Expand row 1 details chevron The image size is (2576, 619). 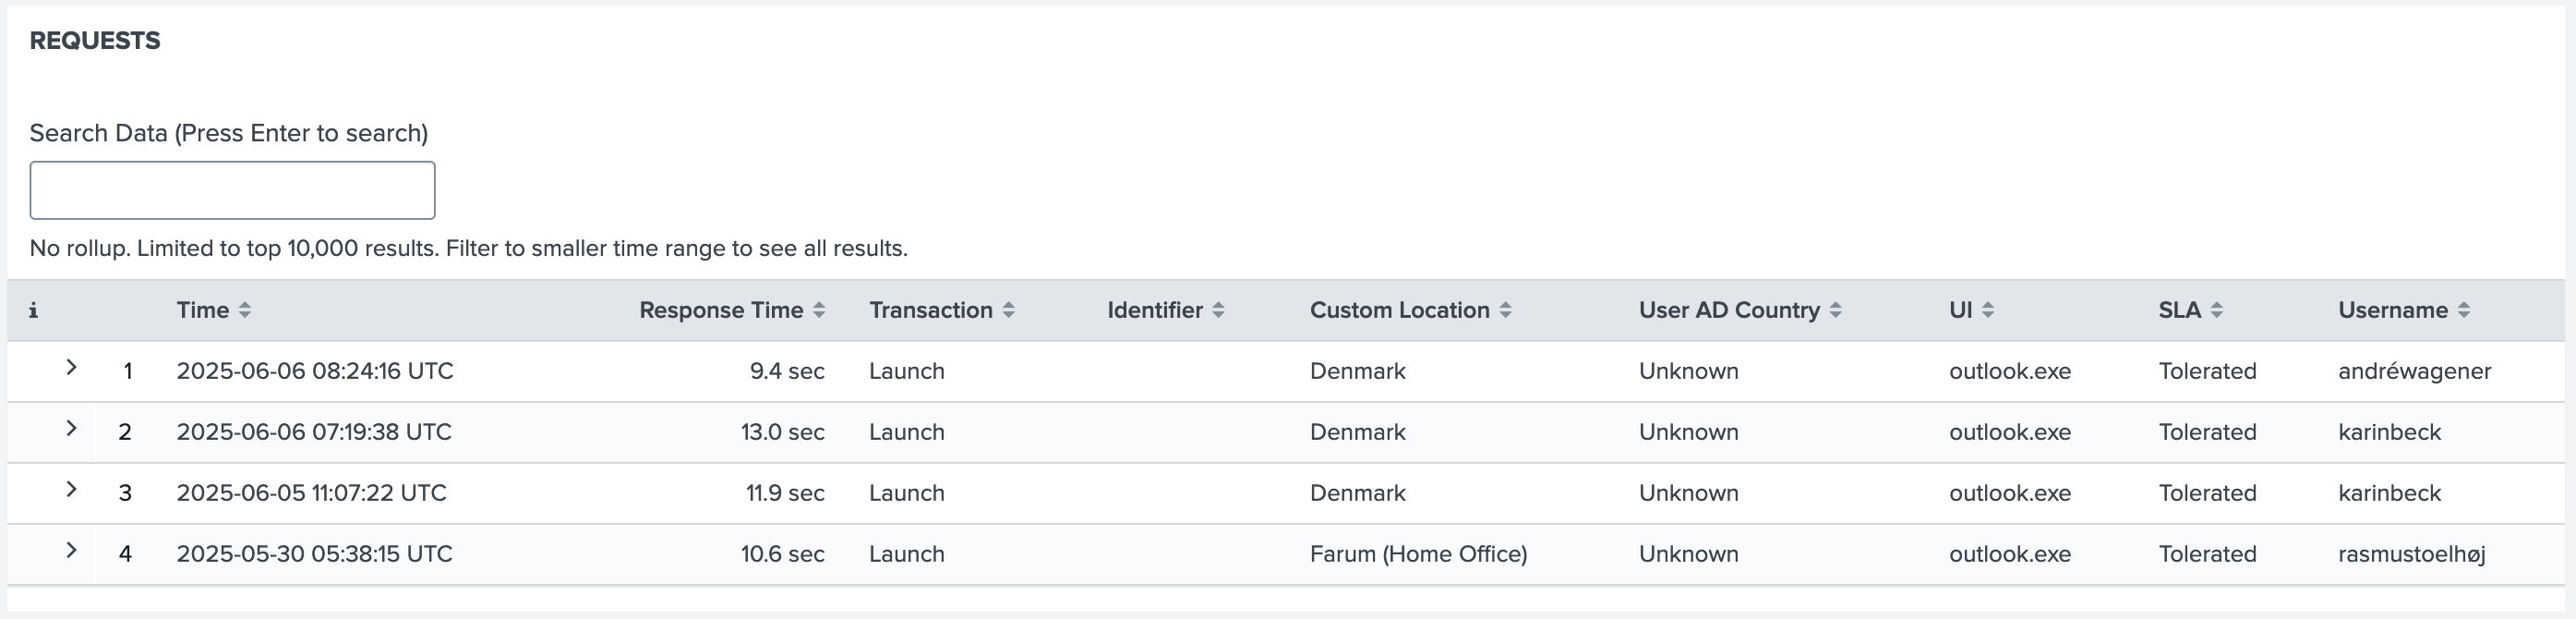(71, 368)
